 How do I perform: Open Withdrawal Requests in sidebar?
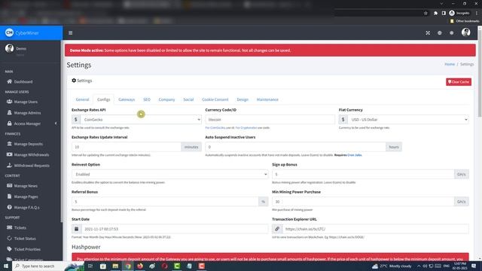[x=28, y=166]
